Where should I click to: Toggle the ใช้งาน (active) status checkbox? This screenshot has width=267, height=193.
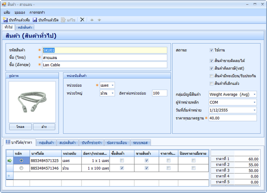point(212,50)
